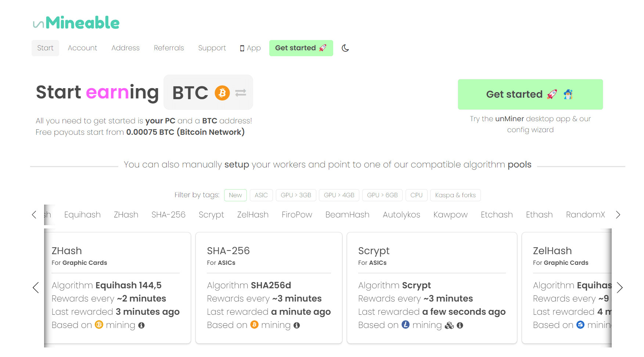Toggle the ASIC tag filter
Screen dimensions: 644x357
click(261, 195)
